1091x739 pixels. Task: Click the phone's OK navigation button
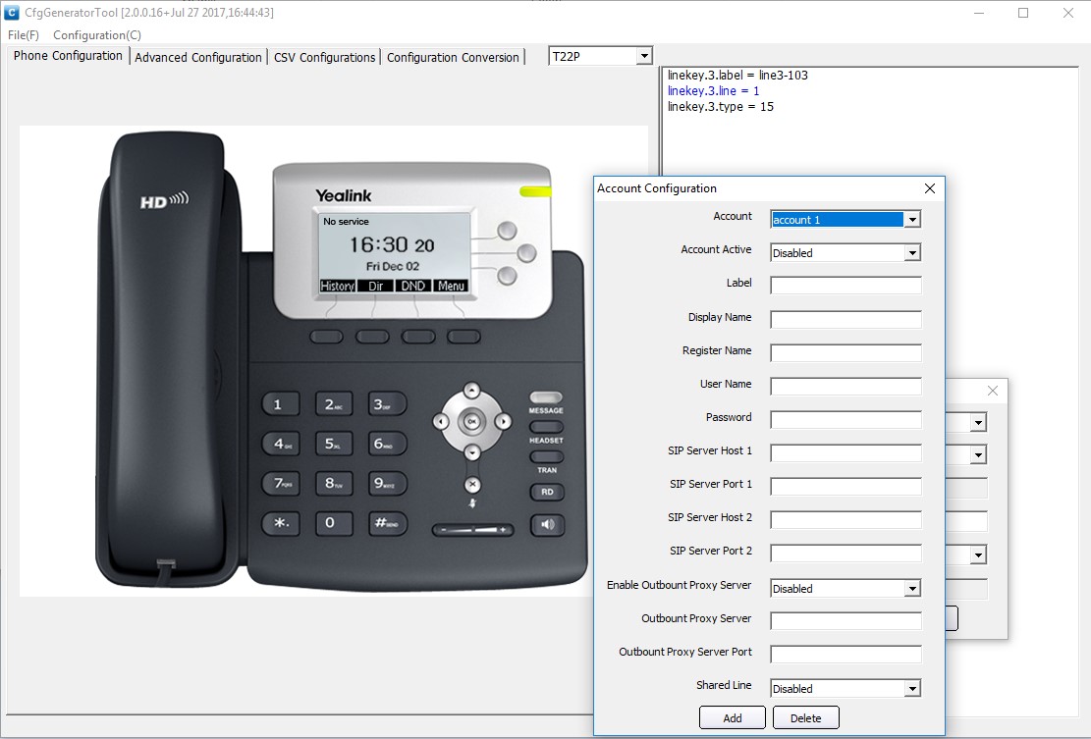click(471, 421)
